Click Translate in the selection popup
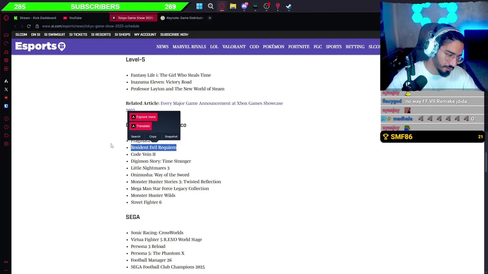 tap(141, 126)
